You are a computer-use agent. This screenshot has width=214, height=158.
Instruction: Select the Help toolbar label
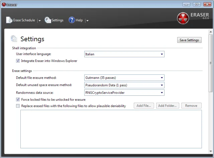click(x=79, y=20)
